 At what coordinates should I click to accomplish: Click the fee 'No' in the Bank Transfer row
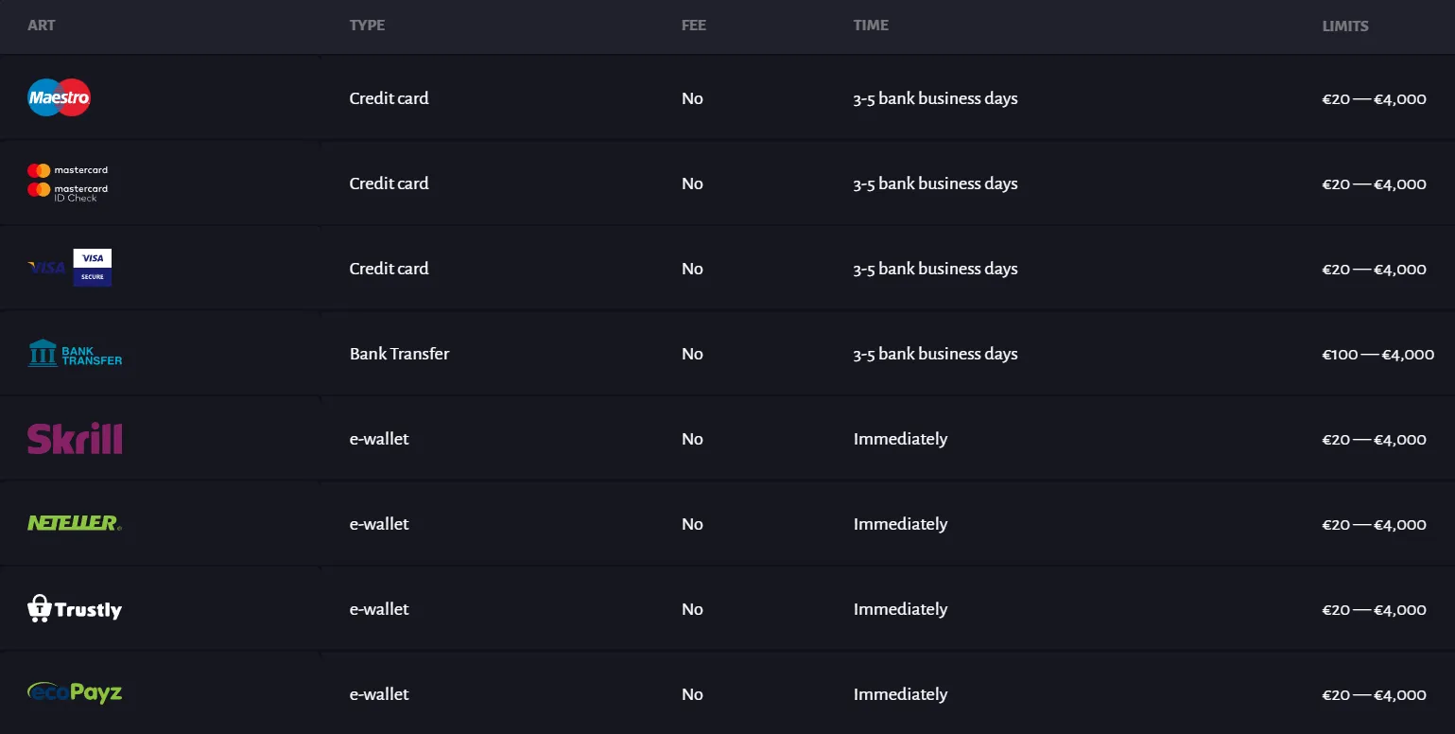pos(692,354)
